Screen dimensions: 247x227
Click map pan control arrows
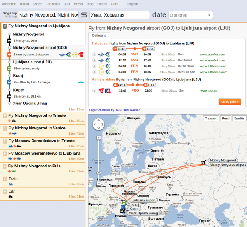click(98, 124)
